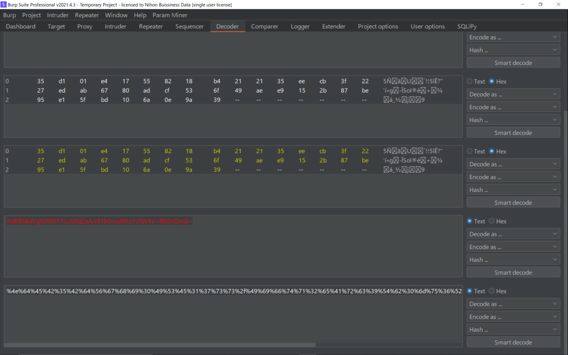
Task: Click Smart decode for yellow hex panel
Action: (x=513, y=203)
